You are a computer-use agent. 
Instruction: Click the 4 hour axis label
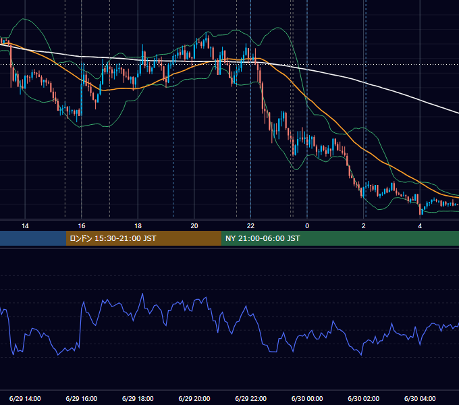(x=420, y=226)
